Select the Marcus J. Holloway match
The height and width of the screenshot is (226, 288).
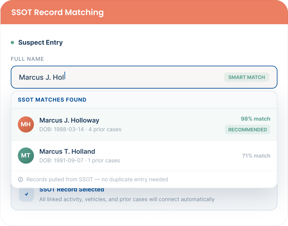click(144, 125)
